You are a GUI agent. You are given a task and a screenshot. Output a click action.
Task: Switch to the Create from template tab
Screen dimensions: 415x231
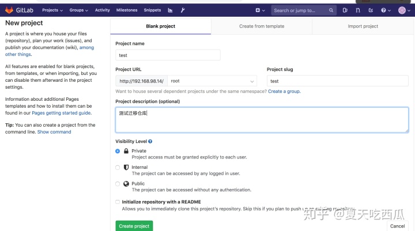click(x=262, y=26)
